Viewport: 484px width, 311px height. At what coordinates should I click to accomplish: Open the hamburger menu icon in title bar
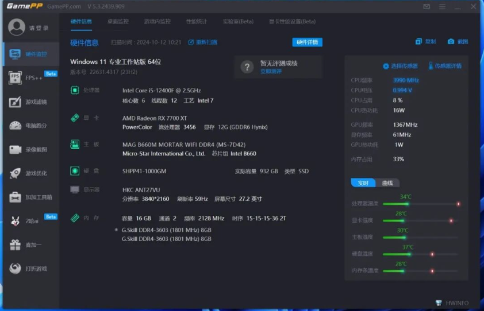[443, 6]
